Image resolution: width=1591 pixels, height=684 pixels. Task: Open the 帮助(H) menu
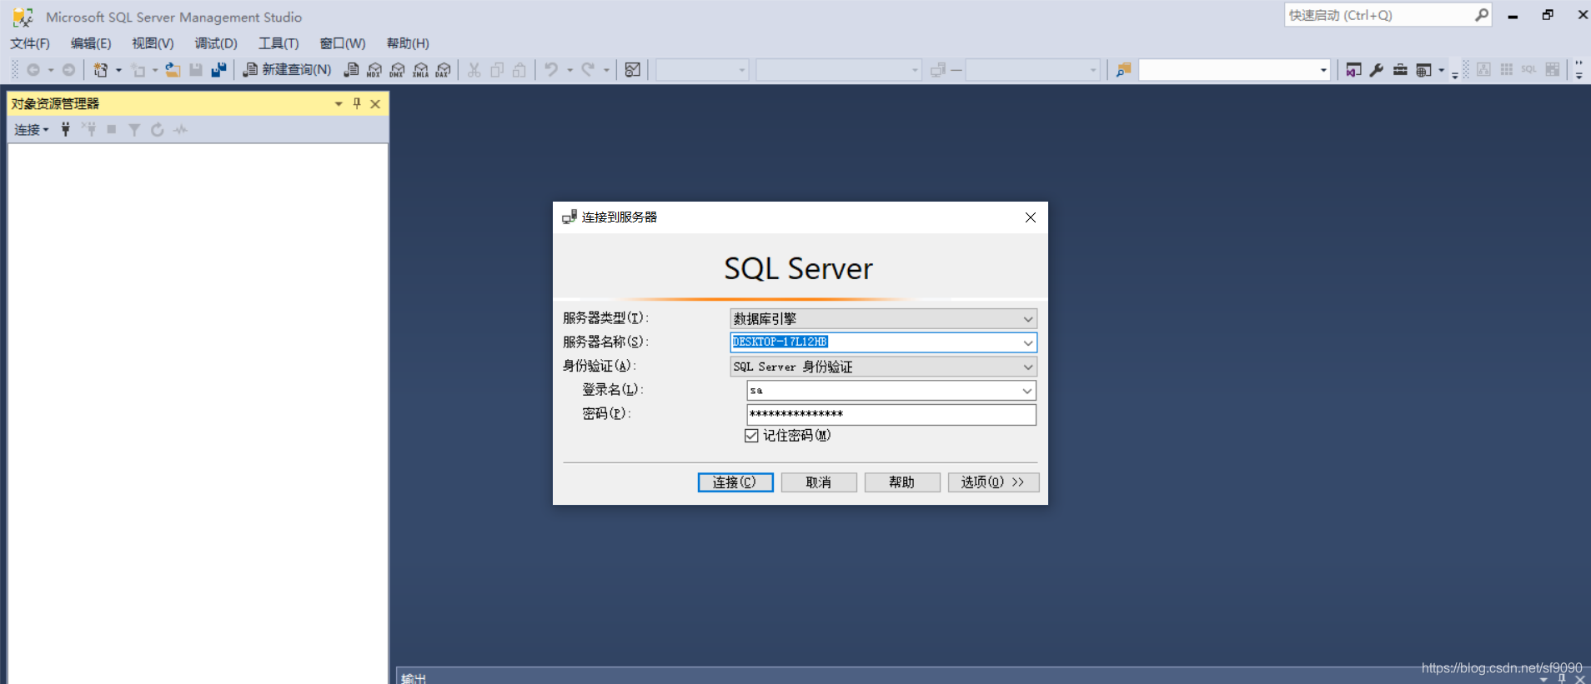click(x=408, y=43)
